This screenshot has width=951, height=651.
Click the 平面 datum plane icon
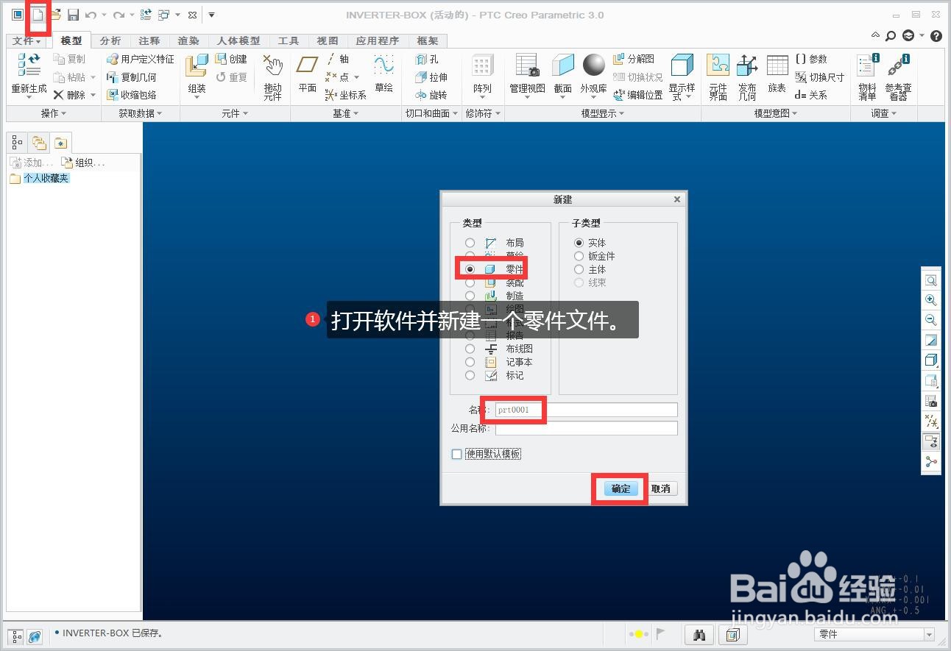point(307,65)
